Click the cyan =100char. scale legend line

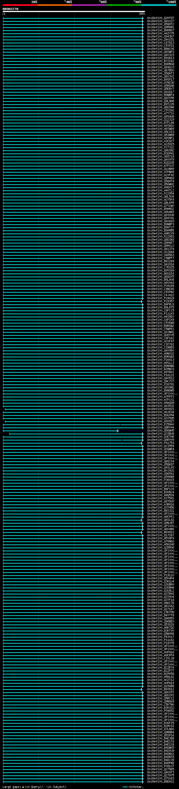[125, 786]
